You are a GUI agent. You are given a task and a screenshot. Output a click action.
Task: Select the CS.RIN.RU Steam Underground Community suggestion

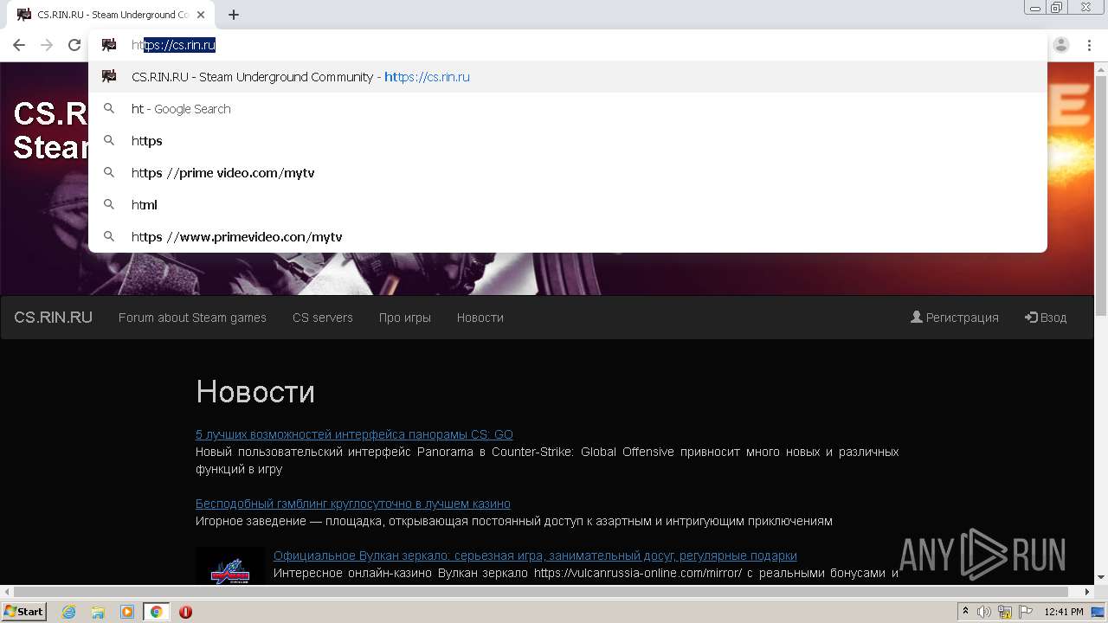(x=568, y=77)
